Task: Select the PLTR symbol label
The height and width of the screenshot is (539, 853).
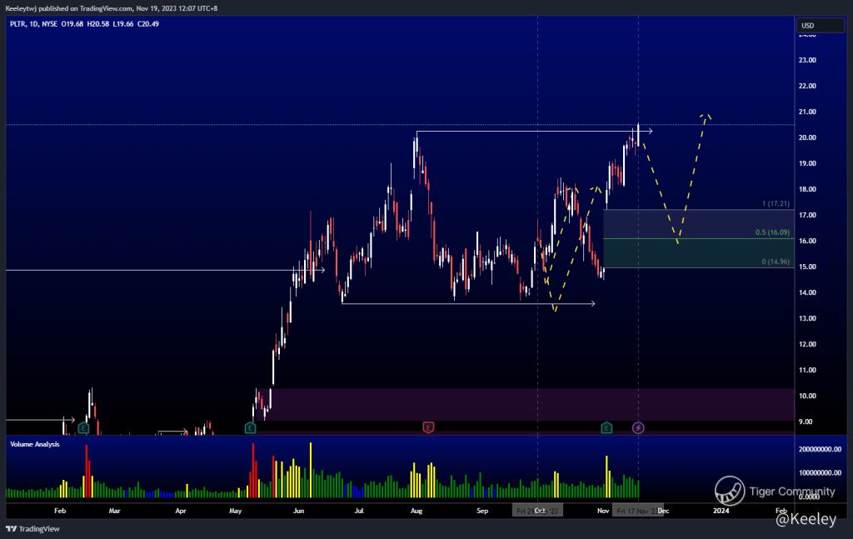Action: click(x=17, y=24)
